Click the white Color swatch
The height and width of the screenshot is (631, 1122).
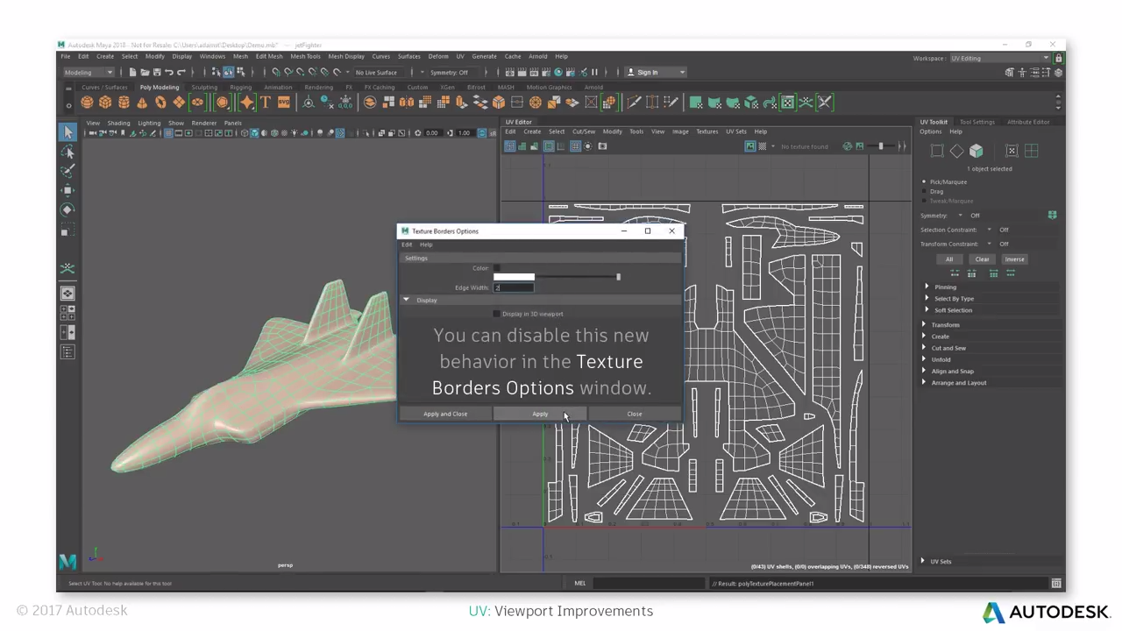click(x=514, y=276)
